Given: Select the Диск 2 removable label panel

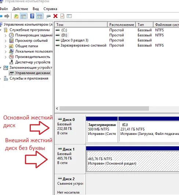Looking at the screenshot, I should pos(70,185).
